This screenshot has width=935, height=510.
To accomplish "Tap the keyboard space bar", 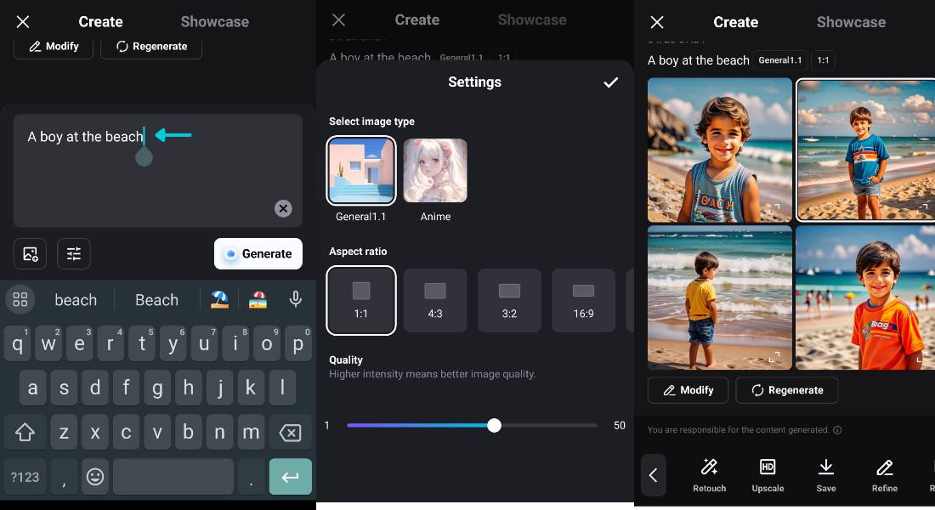I will pos(173,477).
